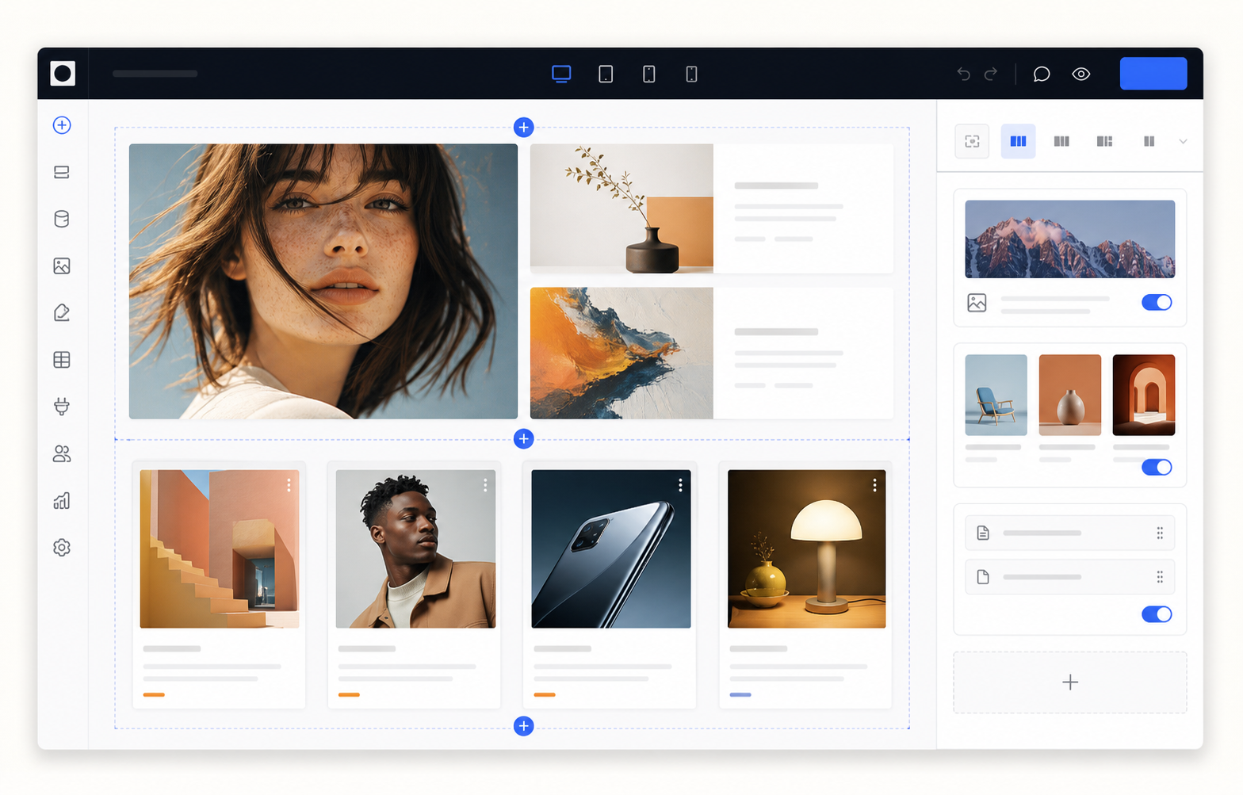This screenshot has height=795, width=1243.
Task: Add section between hero and card grid
Action: coord(524,438)
